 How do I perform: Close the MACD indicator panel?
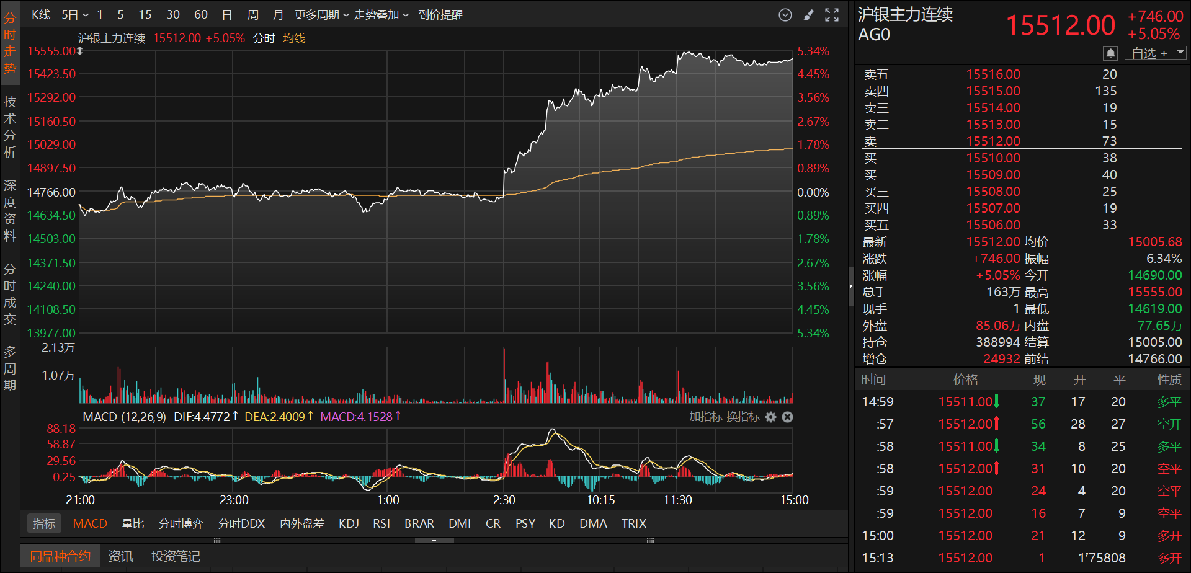coord(787,417)
